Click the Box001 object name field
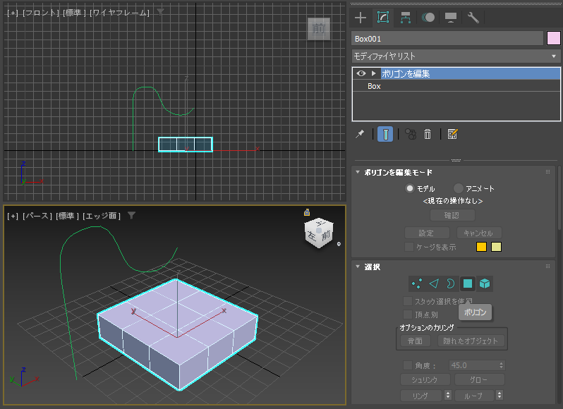Screen dimensions: 563x409 pyautogui.click(x=447, y=39)
